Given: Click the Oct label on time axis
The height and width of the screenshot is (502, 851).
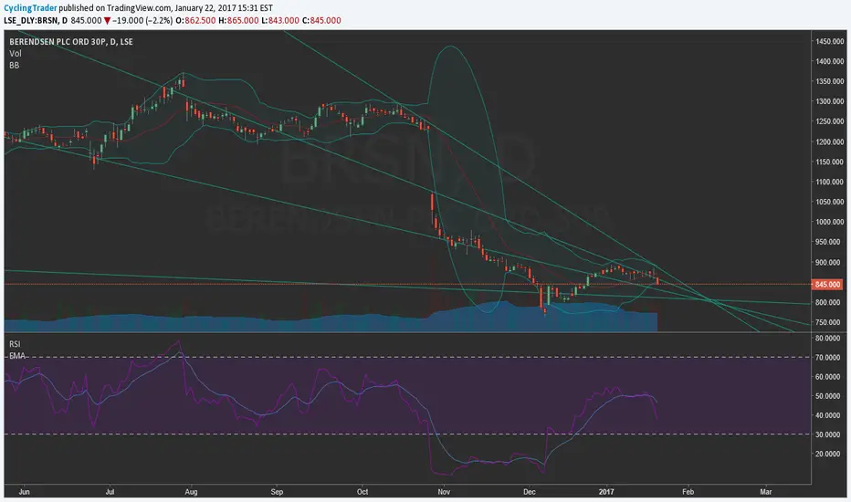Looking at the screenshot, I should tap(362, 492).
